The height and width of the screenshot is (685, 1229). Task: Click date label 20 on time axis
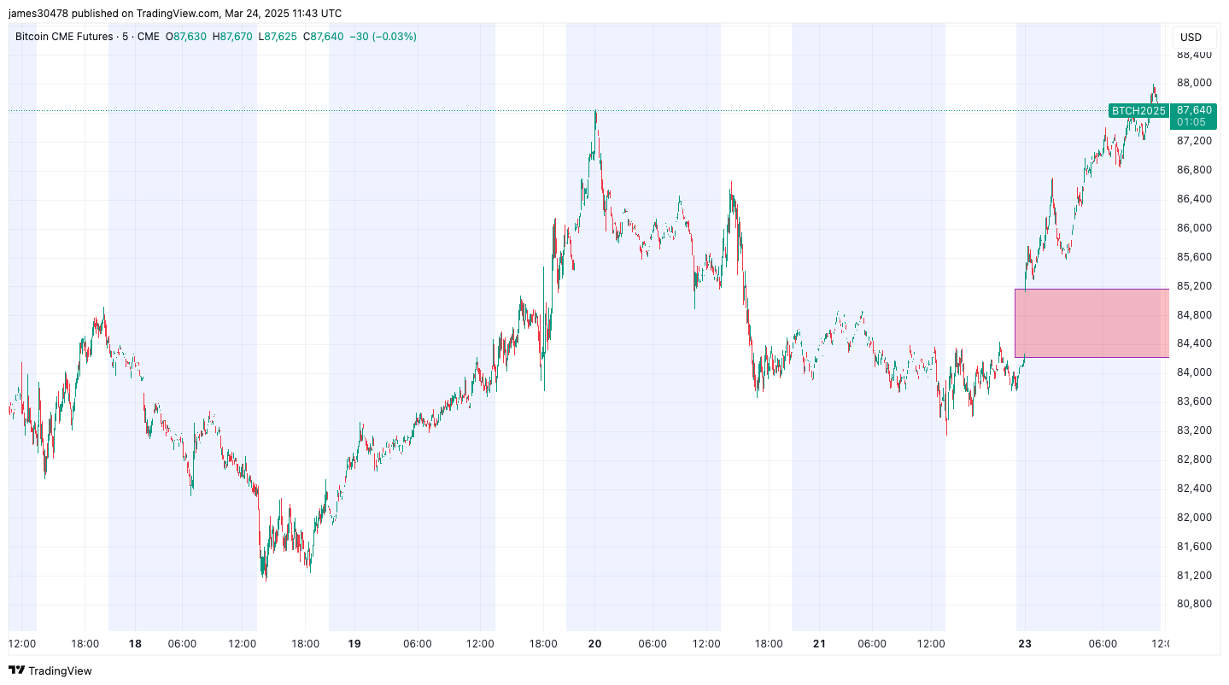coord(595,643)
